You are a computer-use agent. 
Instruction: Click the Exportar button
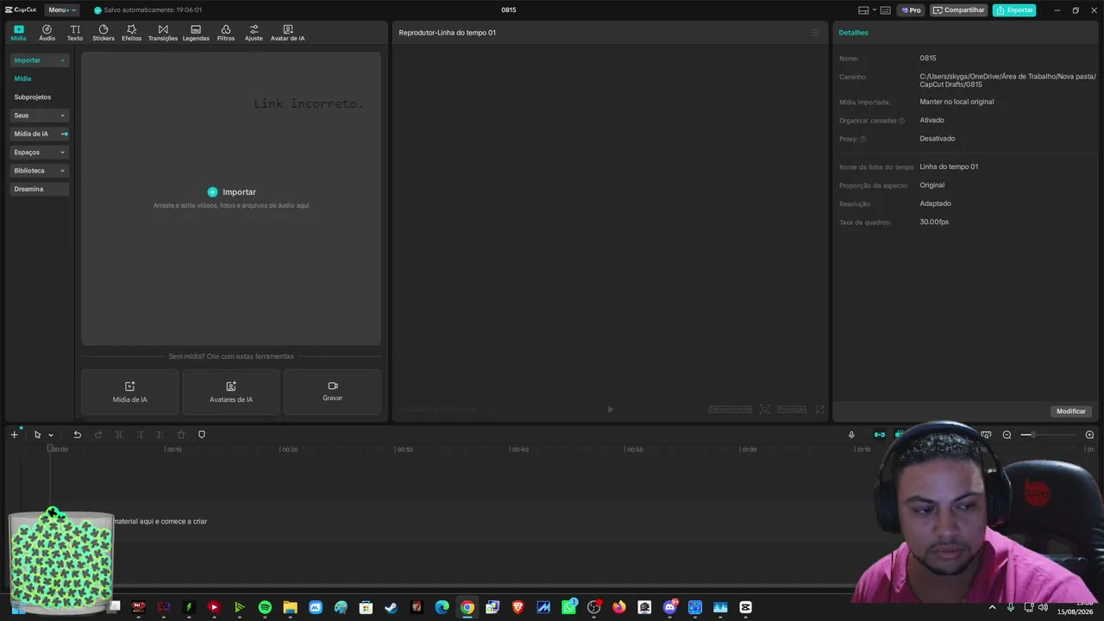point(1014,10)
